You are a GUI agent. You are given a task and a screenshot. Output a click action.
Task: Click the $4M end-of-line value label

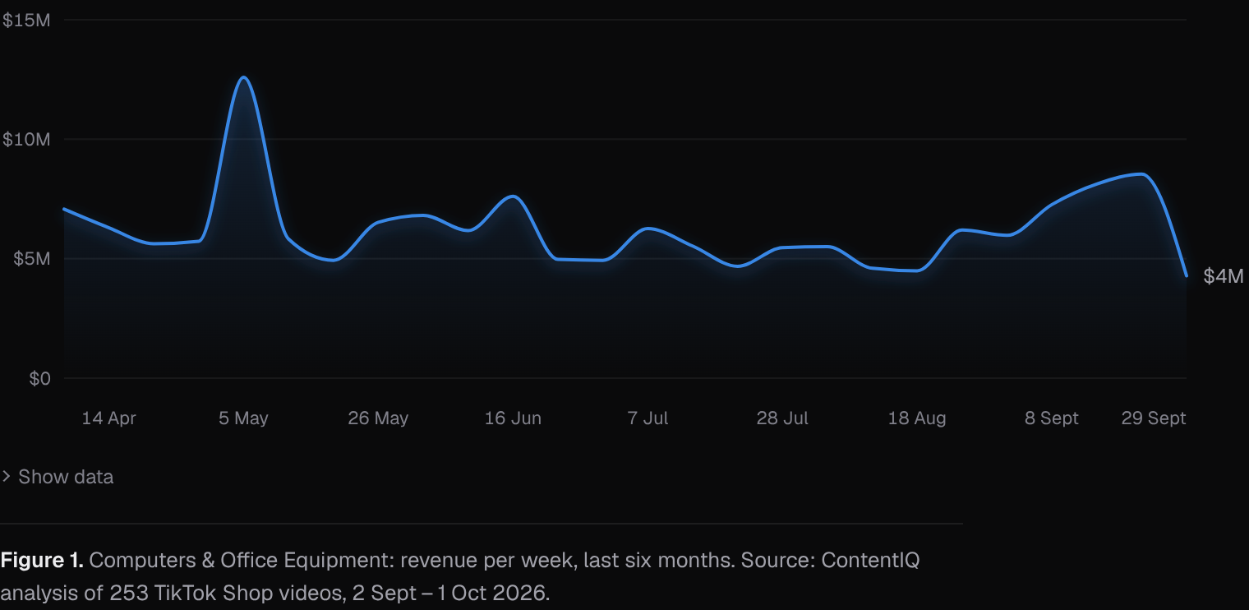click(x=1224, y=276)
